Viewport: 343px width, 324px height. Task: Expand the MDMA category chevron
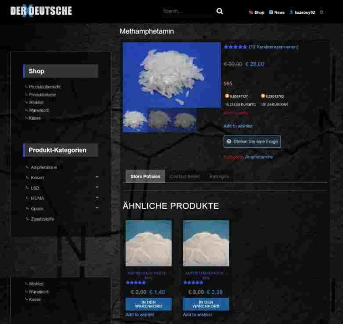coord(97,197)
